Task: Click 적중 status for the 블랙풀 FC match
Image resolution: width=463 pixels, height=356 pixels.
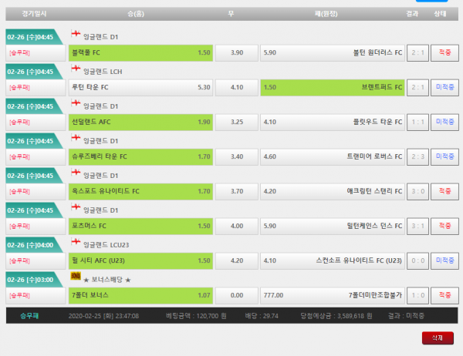Action: coord(444,52)
